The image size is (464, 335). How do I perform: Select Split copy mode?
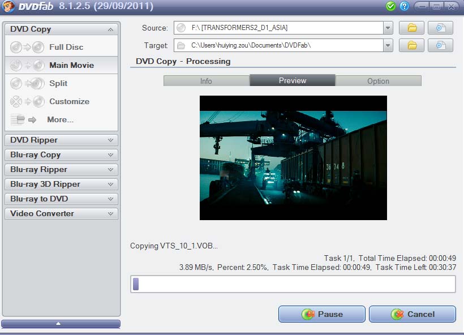pos(61,83)
